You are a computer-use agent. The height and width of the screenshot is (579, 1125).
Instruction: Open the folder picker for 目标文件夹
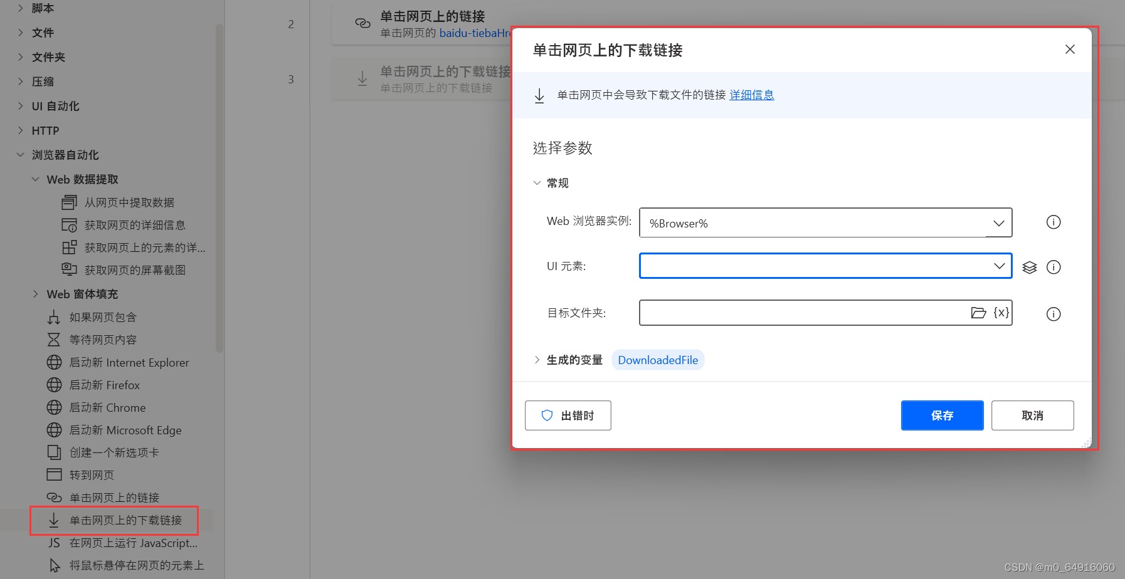pos(979,313)
